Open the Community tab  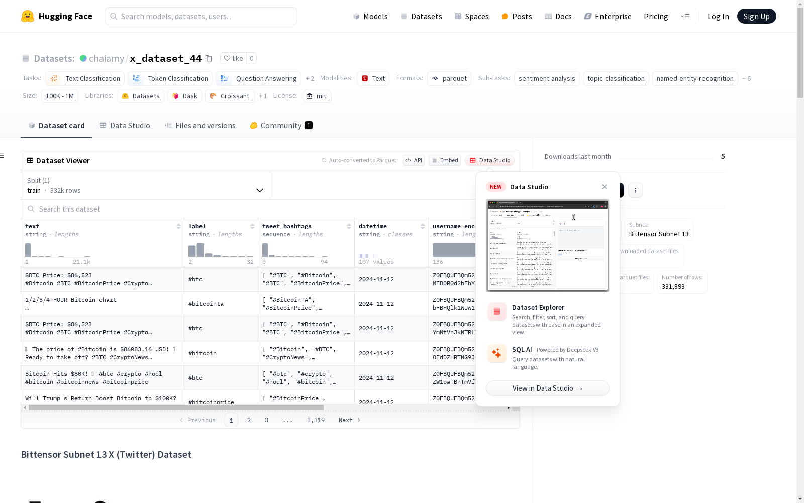pyautogui.click(x=281, y=126)
